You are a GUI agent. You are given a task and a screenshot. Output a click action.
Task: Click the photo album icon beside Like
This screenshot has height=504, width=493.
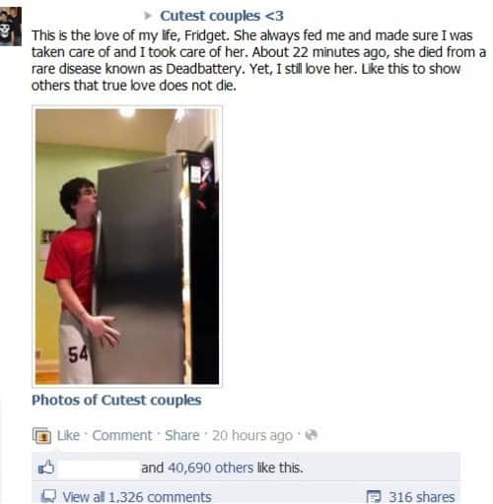click(x=41, y=436)
